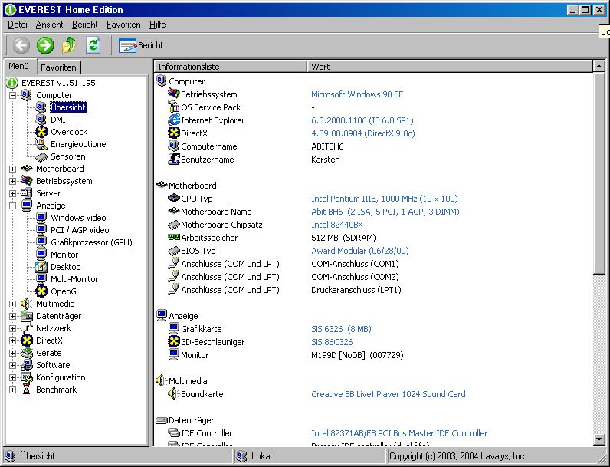Select the Menü tab
Image resolution: width=610 pixels, height=467 pixels.
[x=19, y=66]
